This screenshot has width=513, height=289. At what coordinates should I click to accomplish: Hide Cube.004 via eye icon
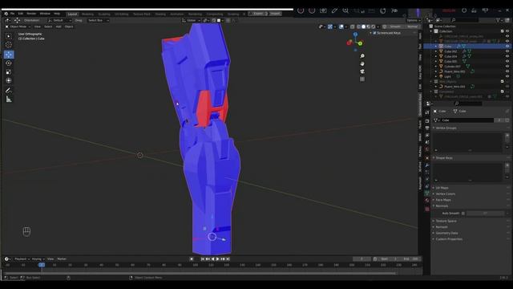(507, 56)
